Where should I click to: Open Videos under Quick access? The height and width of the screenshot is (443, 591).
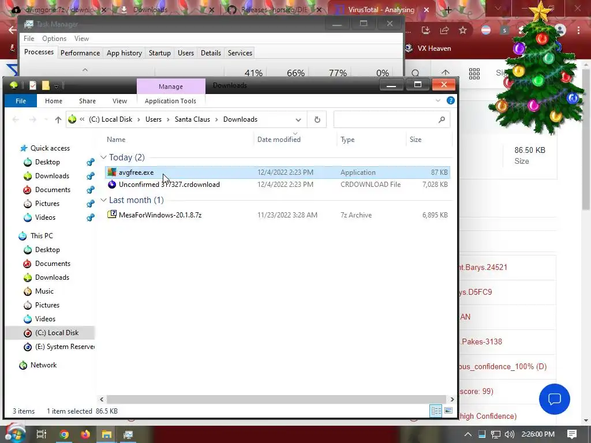45,217
